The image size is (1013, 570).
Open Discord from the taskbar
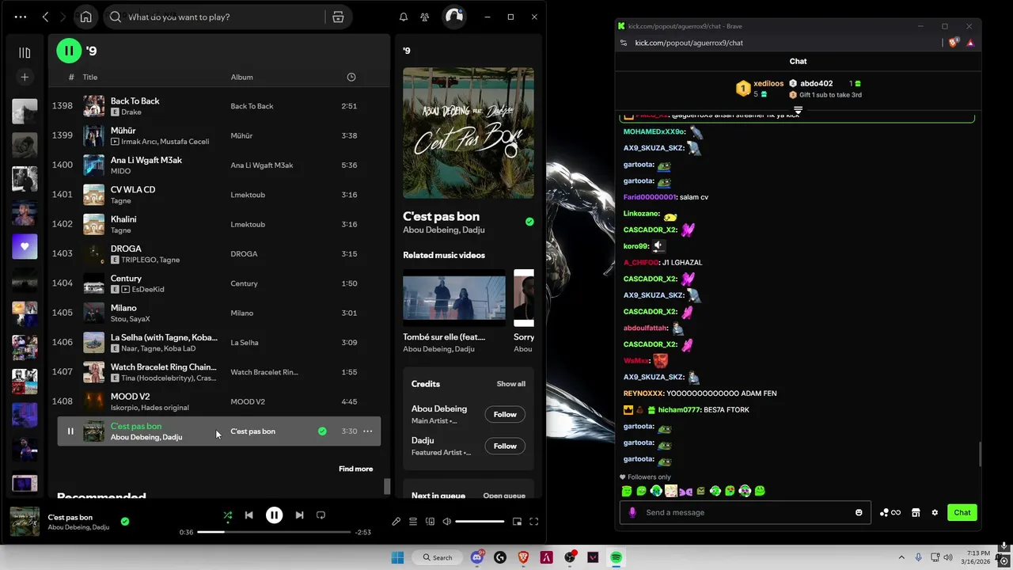pos(477,557)
